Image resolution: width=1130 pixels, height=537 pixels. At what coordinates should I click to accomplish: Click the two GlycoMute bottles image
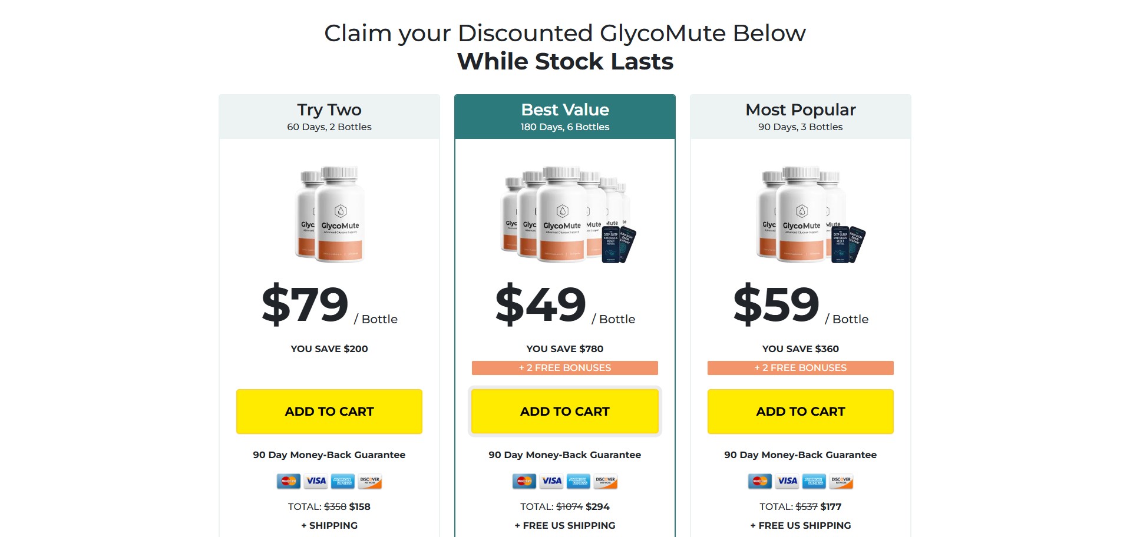pyautogui.click(x=330, y=214)
